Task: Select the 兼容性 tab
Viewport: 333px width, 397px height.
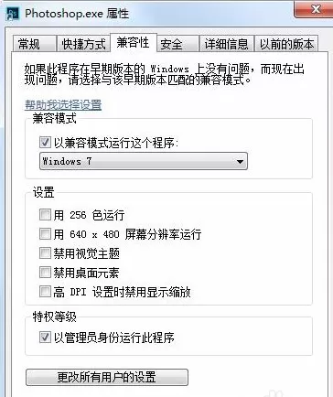Action: click(x=133, y=42)
